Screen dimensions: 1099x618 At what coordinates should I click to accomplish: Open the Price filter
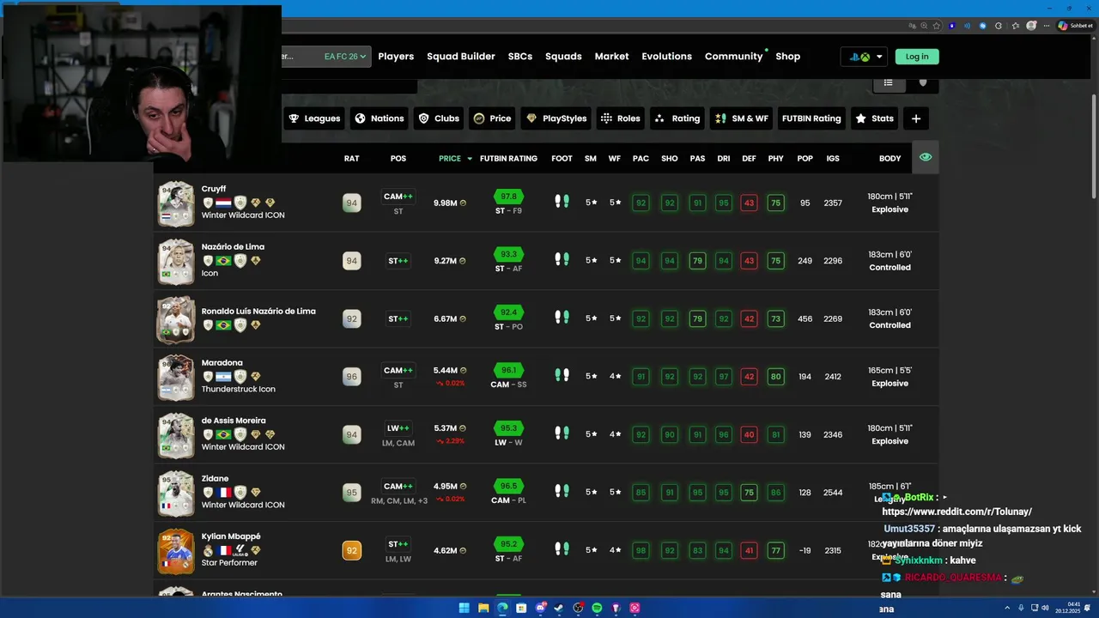(x=493, y=118)
